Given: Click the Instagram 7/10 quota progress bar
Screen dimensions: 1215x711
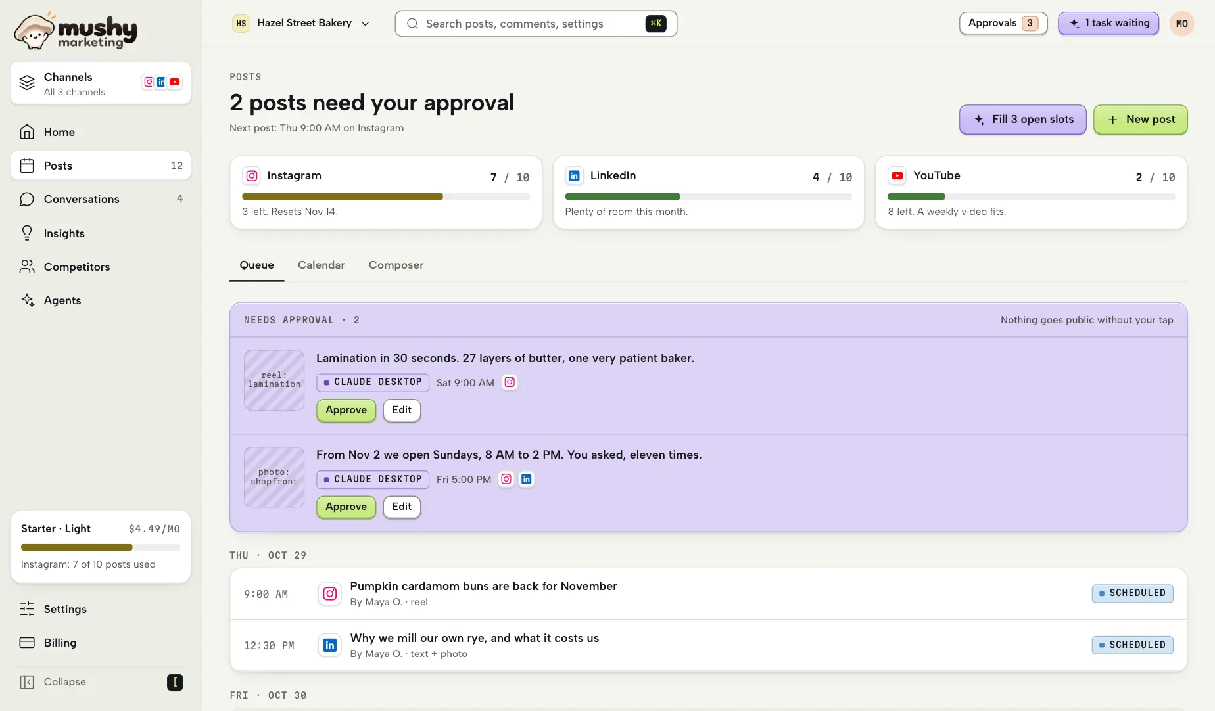Looking at the screenshot, I should [x=385, y=196].
